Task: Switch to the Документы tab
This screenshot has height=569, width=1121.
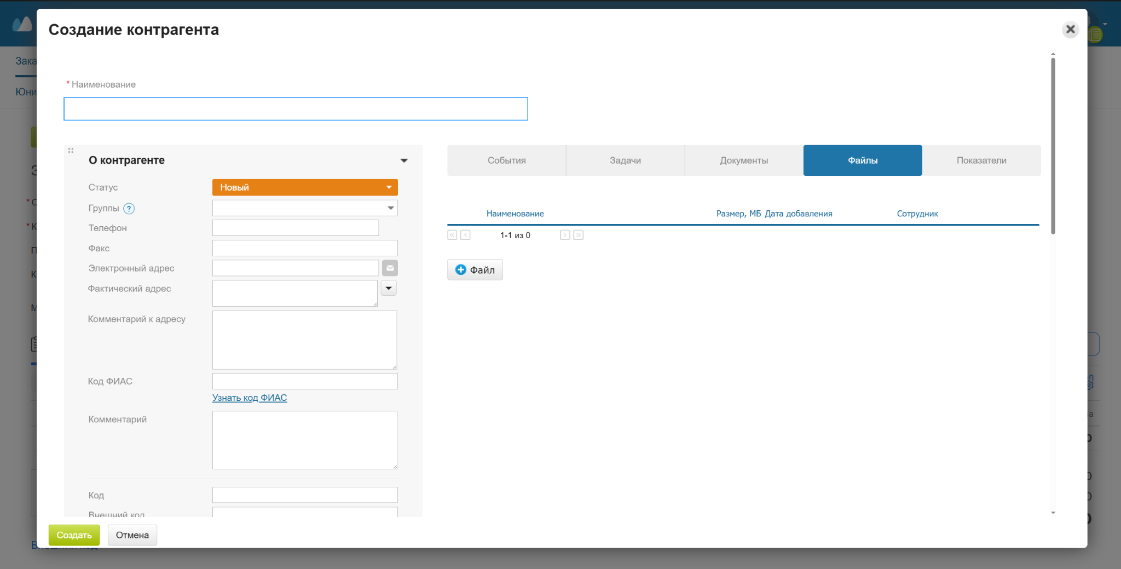Action: coord(744,160)
